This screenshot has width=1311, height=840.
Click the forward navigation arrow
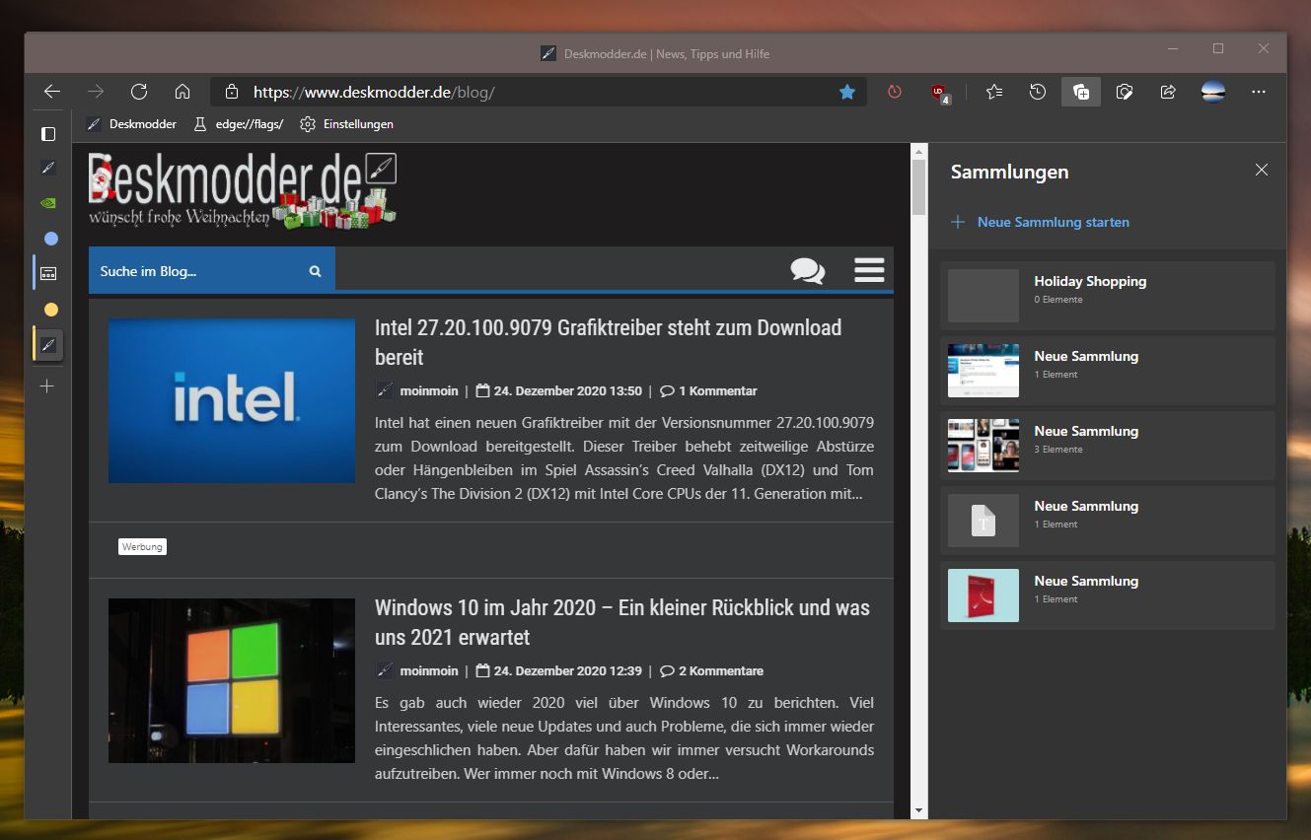(96, 92)
